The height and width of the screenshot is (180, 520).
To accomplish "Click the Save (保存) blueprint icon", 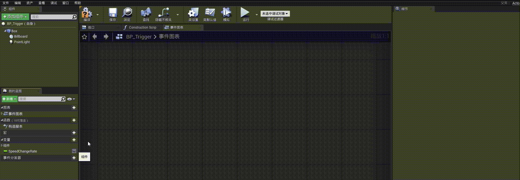I will (x=113, y=13).
